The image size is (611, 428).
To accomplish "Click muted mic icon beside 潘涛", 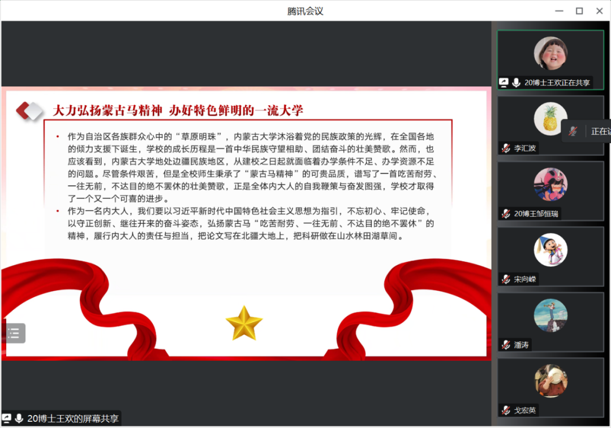I will [506, 345].
